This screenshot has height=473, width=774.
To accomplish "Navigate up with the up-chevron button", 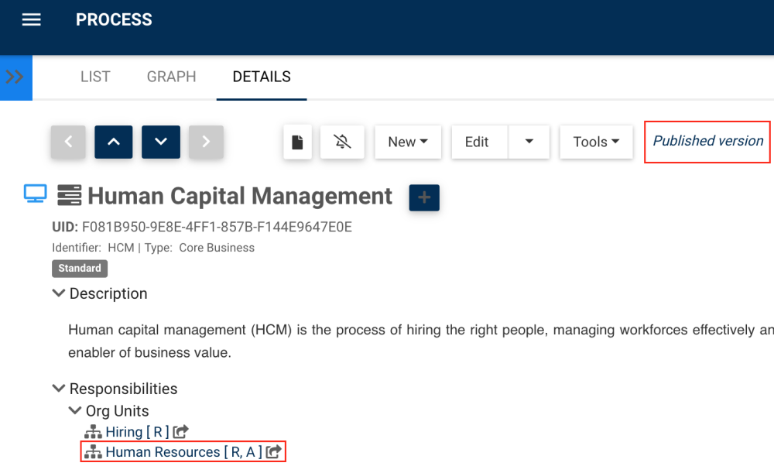I will tap(114, 142).
